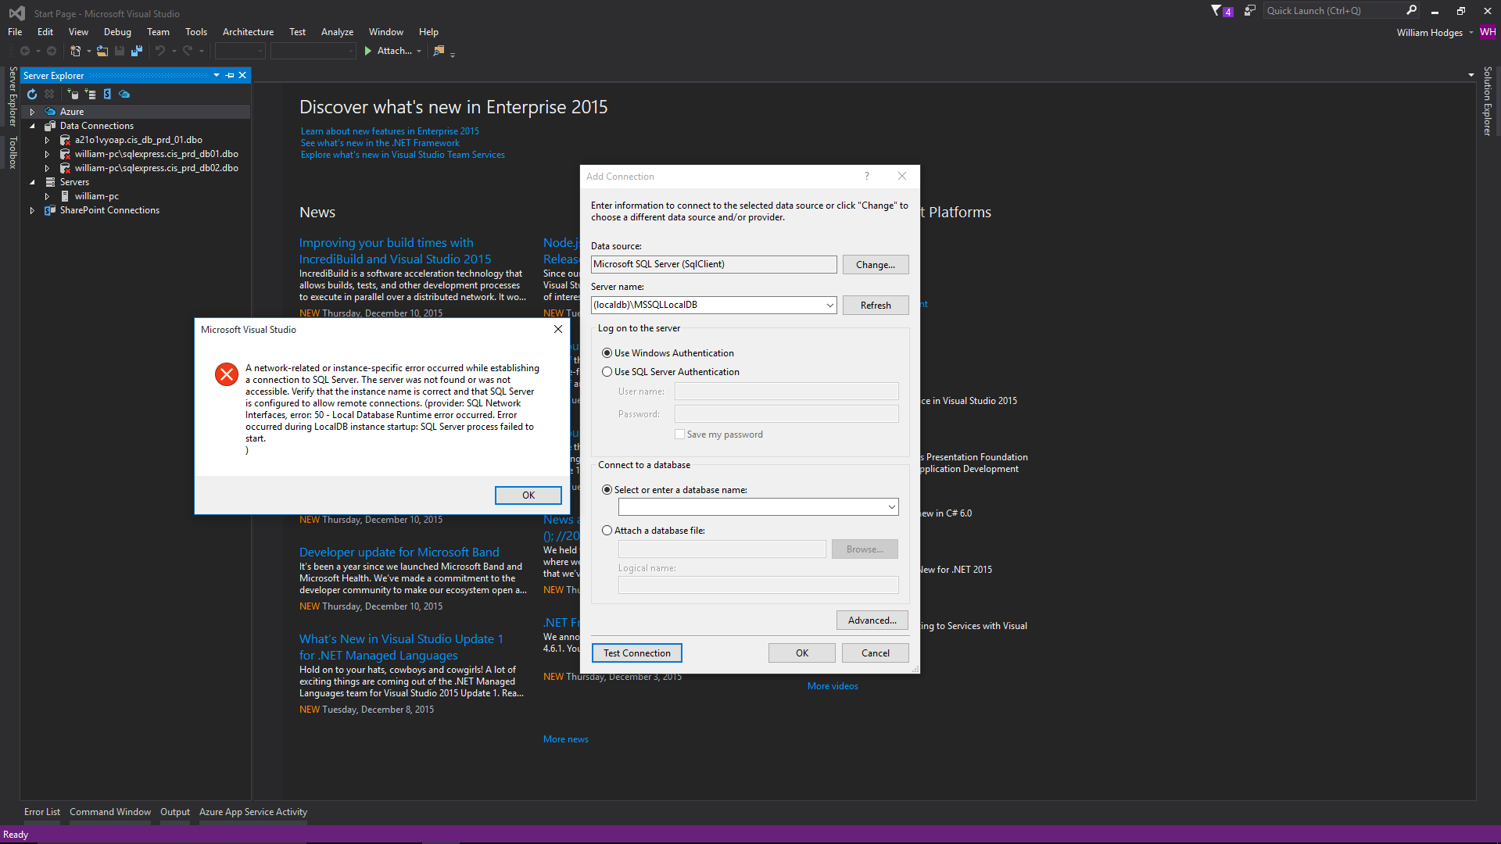Click OK to dismiss the error dialog

[x=528, y=495]
